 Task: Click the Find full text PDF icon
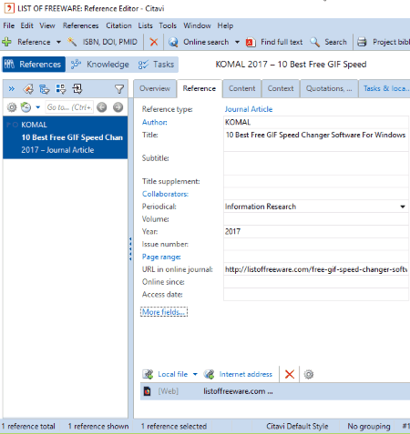251,42
